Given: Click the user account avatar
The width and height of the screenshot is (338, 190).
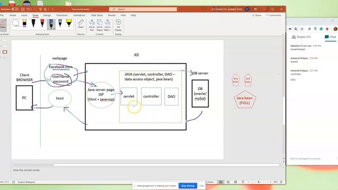Looking at the screenshot, I should 247,9.
